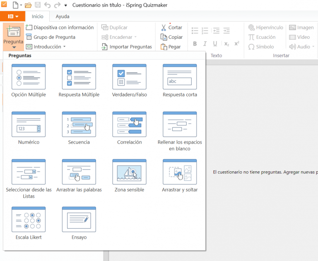
Task: Add a Secuencia question
Action: (79, 128)
